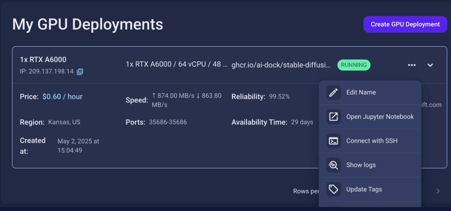
Task: Click the $0.60 / hour price
Action: pyautogui.click(x=63, y=97)
